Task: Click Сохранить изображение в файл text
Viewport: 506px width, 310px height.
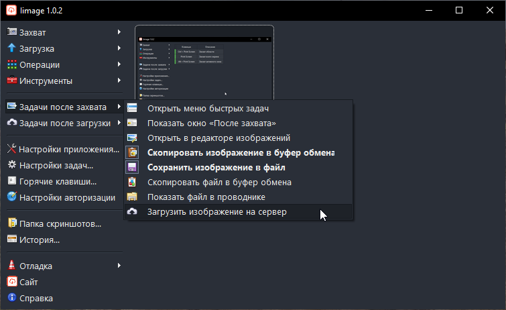Action: tap(216, 168)
